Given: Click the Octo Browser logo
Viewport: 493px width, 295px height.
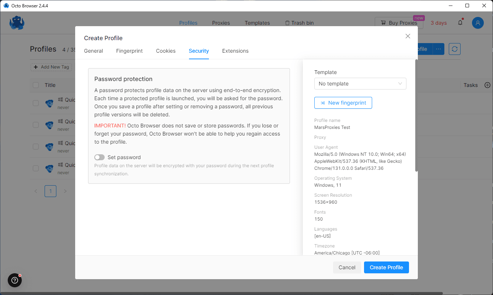Looking at the screenshot, I should (17, 23).
